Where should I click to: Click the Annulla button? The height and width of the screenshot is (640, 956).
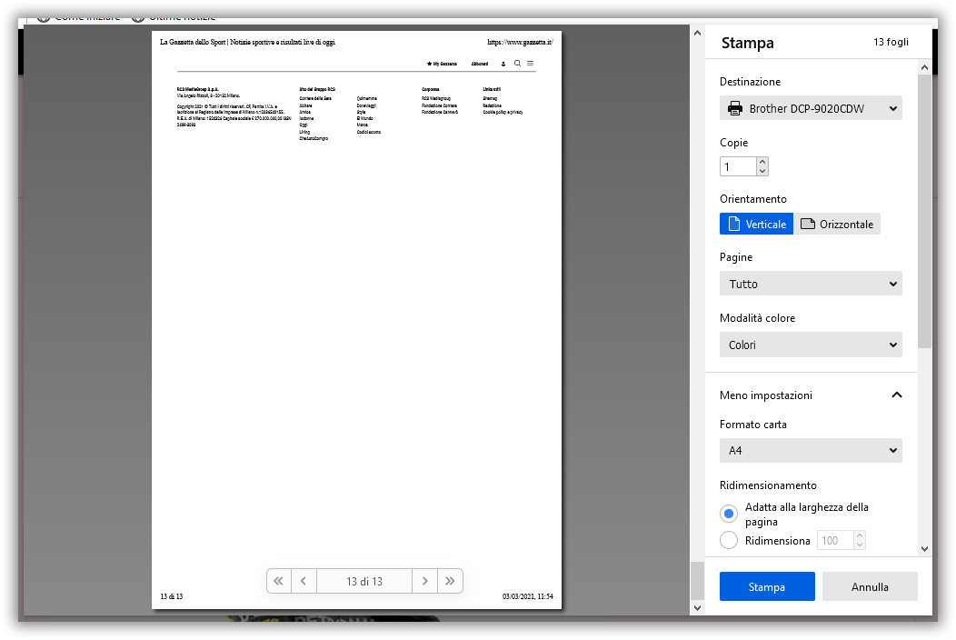click(x=870, y=586)
